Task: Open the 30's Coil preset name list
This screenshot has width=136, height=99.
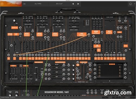Action: point(59,4)
